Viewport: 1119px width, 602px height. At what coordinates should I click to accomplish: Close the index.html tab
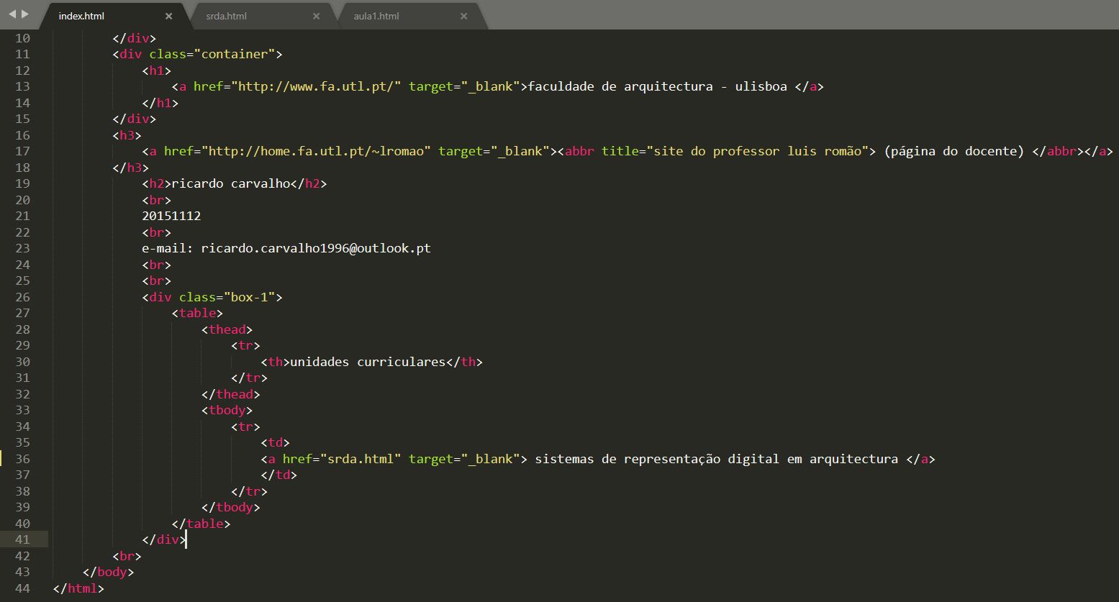pyautogui.click(x=168, y=16)
